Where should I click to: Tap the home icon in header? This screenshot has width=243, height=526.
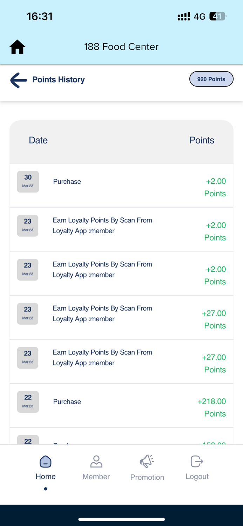coord(17,47)
